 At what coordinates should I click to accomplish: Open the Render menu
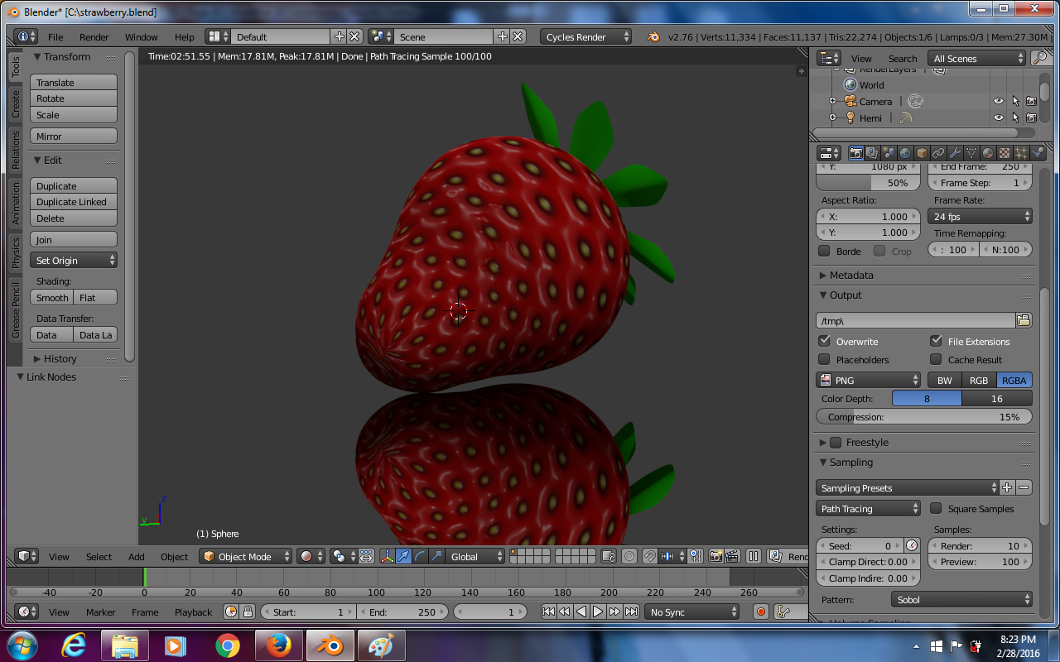[94, 37]
